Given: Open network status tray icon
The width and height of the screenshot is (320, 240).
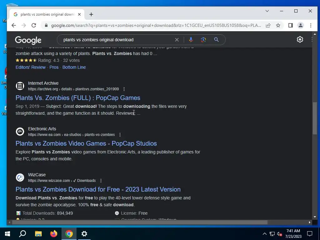Looking at the screenshot, I should coord(272,234).
